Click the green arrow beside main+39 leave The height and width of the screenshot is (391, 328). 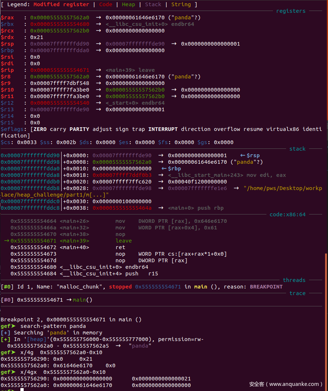(7, 241)
